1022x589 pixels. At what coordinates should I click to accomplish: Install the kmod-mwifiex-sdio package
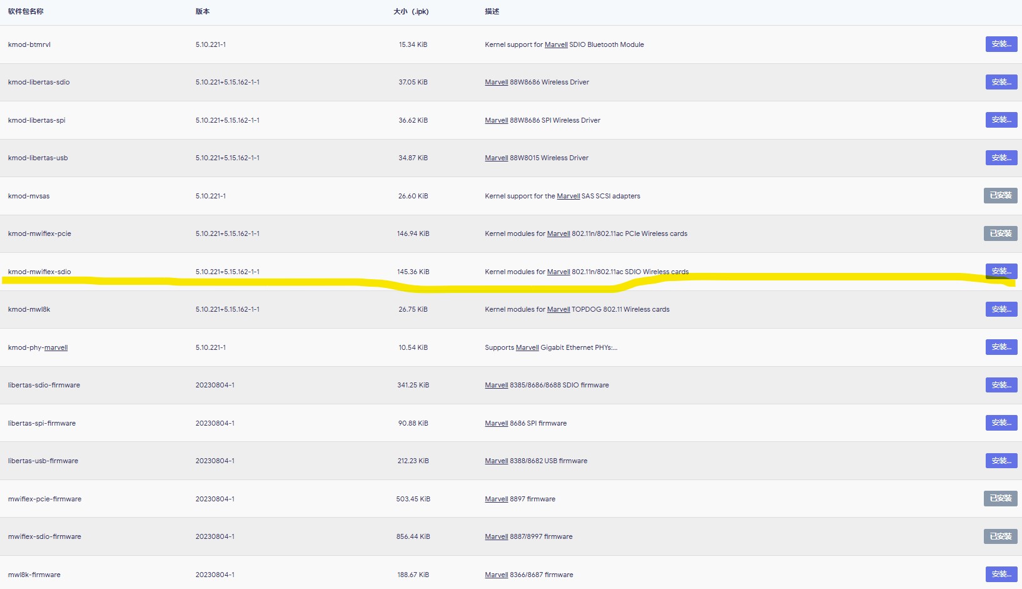[x=1001, y=271]
